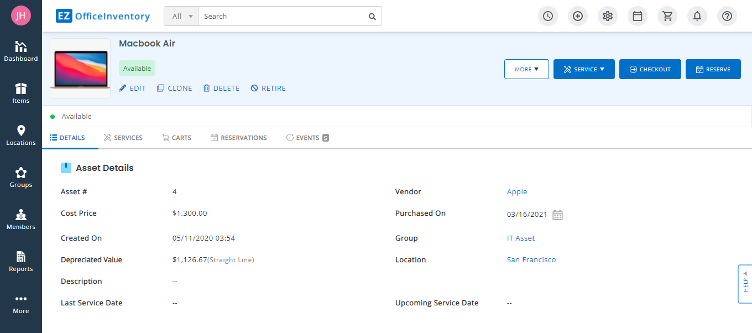Open the shopping cart icon
This screenshot has height=333, width=752.
667,16
